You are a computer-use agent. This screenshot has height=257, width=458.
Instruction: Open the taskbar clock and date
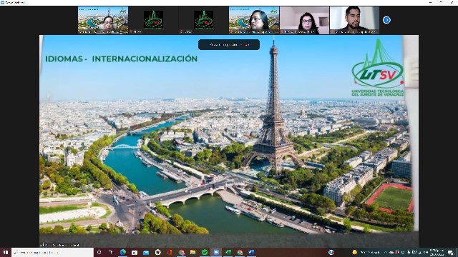tap(437, 252)
